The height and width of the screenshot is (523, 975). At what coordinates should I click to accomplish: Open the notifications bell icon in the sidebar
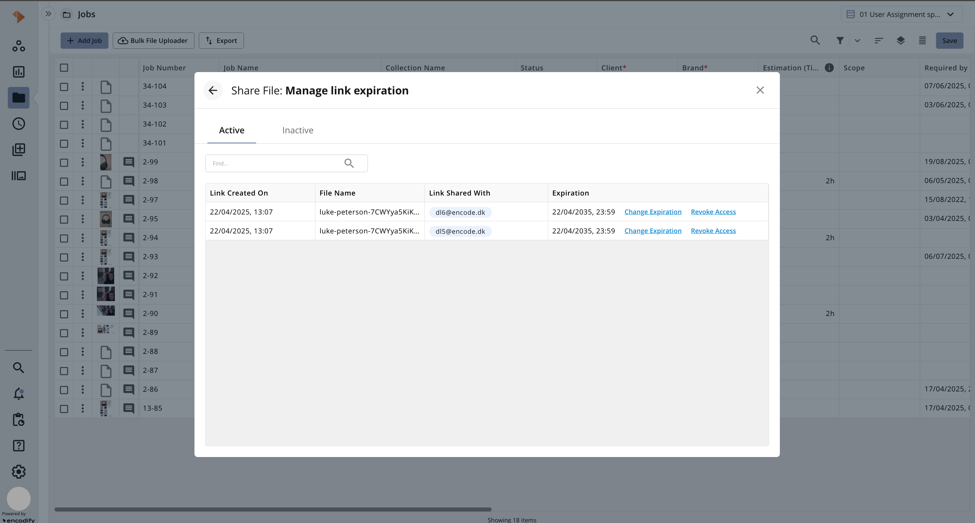coord(19,394)
